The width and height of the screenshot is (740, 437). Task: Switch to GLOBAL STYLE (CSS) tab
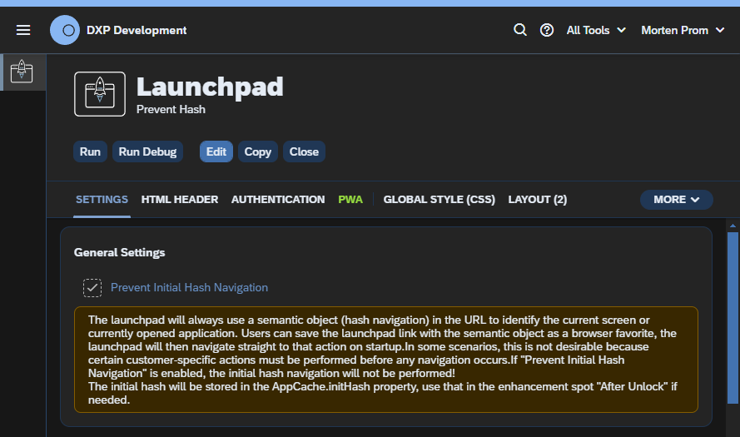click(x=440, y=200)
